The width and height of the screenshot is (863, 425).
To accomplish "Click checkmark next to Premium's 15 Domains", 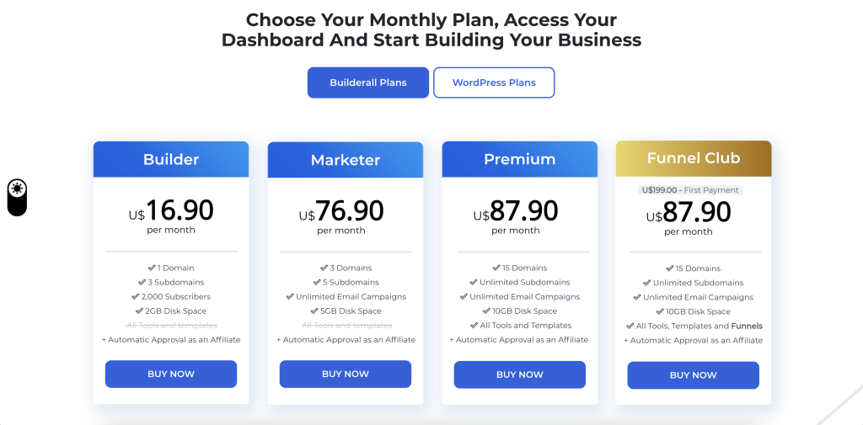I will tap(496, 268).
